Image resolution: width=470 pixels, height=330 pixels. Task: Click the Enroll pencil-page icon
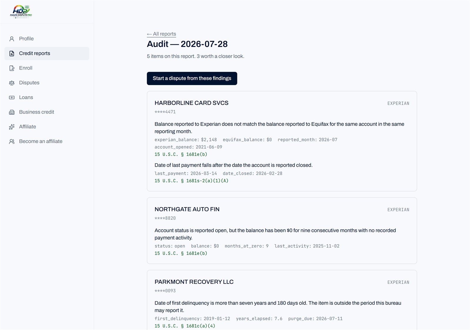coord(12,68)
